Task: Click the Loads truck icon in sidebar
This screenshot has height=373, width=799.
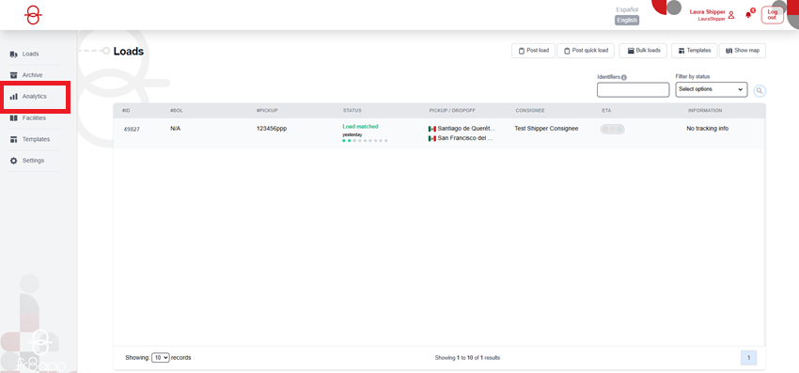Action: coord(14,54)
